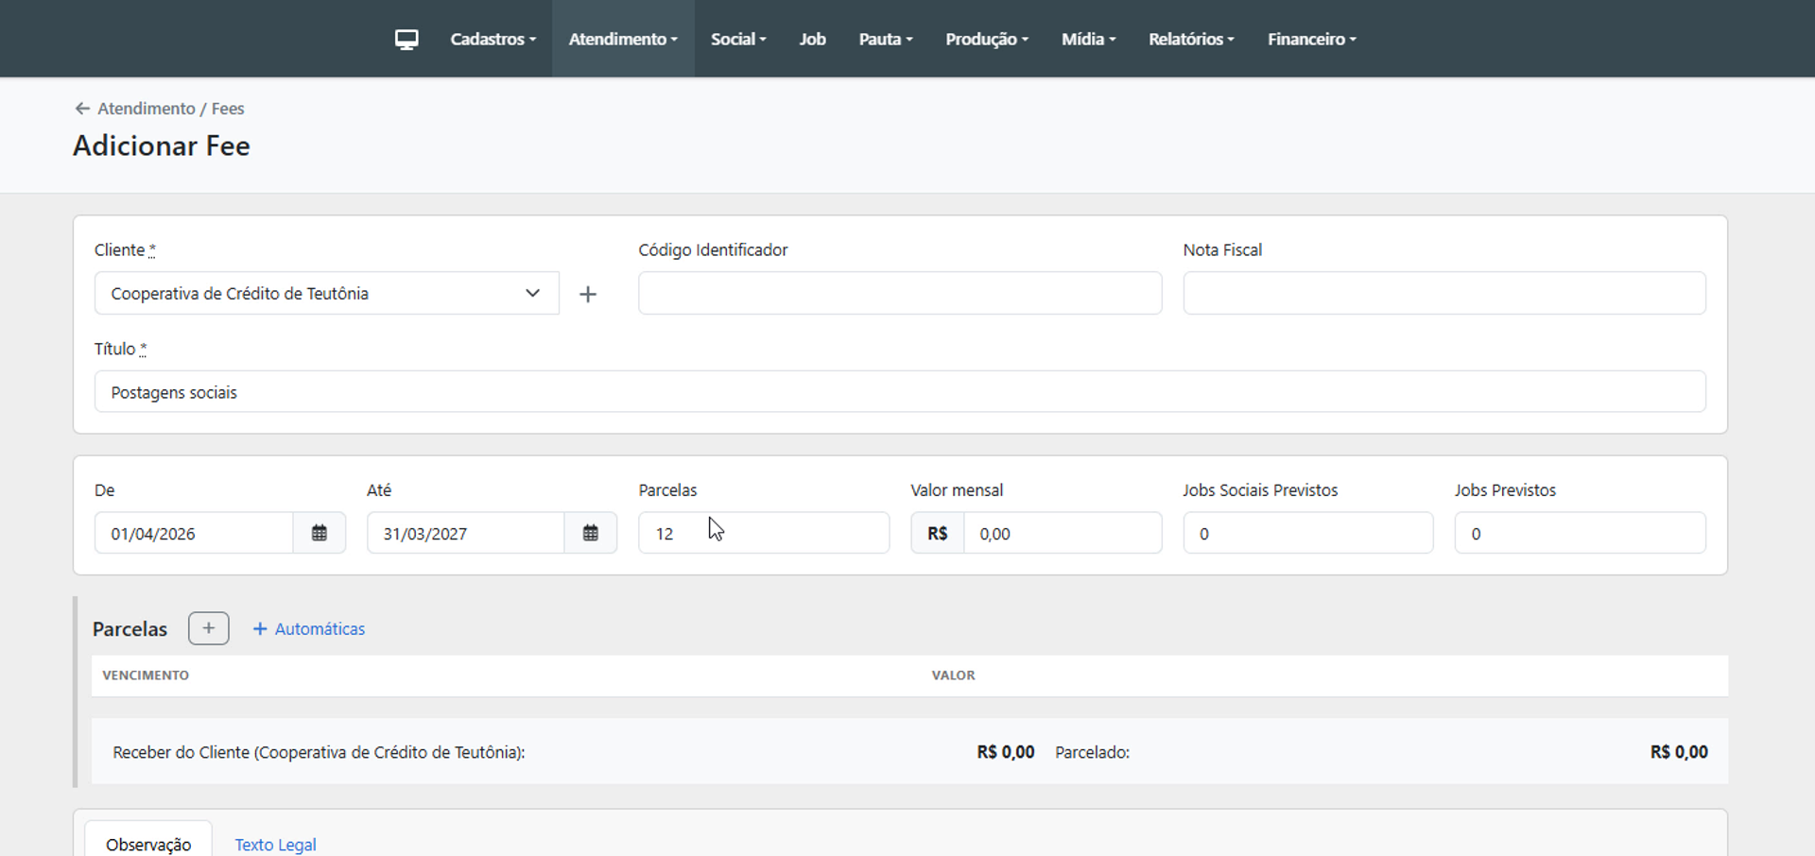Focus the Código Identificador field
Screen dimensions: 1815x856
click(x=899, y=294)
